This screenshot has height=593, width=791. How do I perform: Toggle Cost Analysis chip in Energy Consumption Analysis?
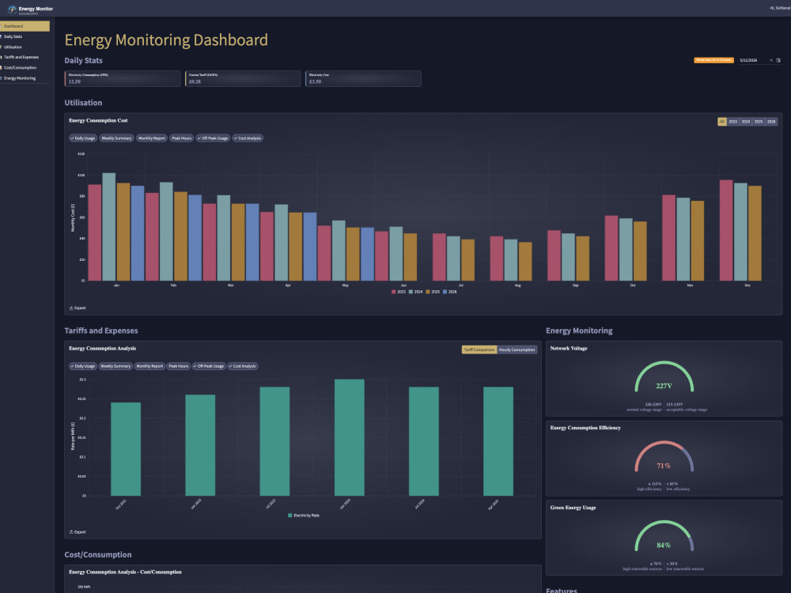pyautogui.click(x=243, y=366)
